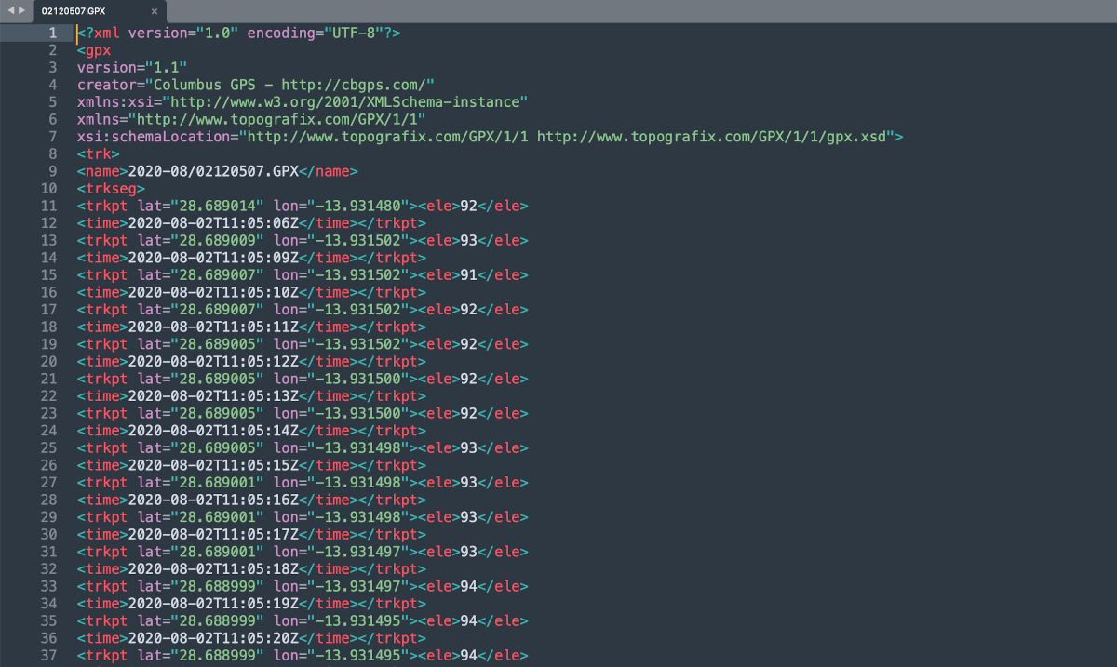Click the opening trkseg tag
Viewport: 1117px width, 667px height.
point(111,189)
